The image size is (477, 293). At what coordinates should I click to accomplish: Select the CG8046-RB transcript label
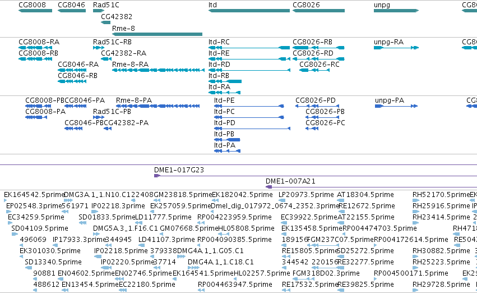pyautogui.click(x=77, y=76)
